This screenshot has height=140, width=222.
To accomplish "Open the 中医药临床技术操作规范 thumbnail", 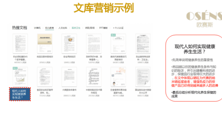I will point(94,77).
